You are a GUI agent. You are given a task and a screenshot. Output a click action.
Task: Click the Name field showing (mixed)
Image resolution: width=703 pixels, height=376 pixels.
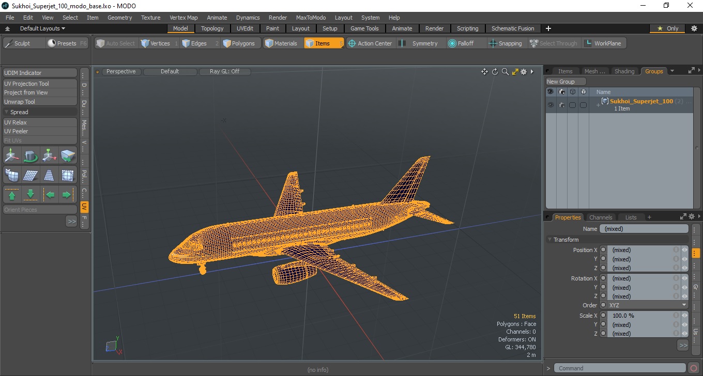coord(644,229)
